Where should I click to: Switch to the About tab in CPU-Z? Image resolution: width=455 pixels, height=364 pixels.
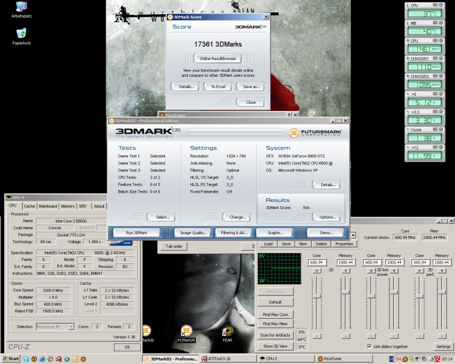point(99,206)
